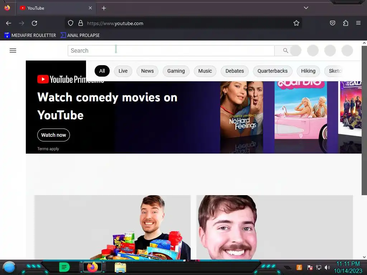The height and width of the screenshot is (275, 367).
Task: Open the YouTube hamburger guide menu
Action: tap(13, 50)
